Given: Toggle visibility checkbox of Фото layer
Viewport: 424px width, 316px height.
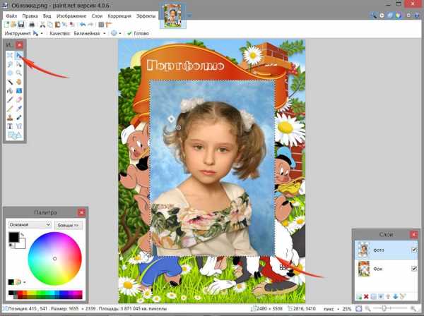Looking at the screenshot, I should click(413, 250).
